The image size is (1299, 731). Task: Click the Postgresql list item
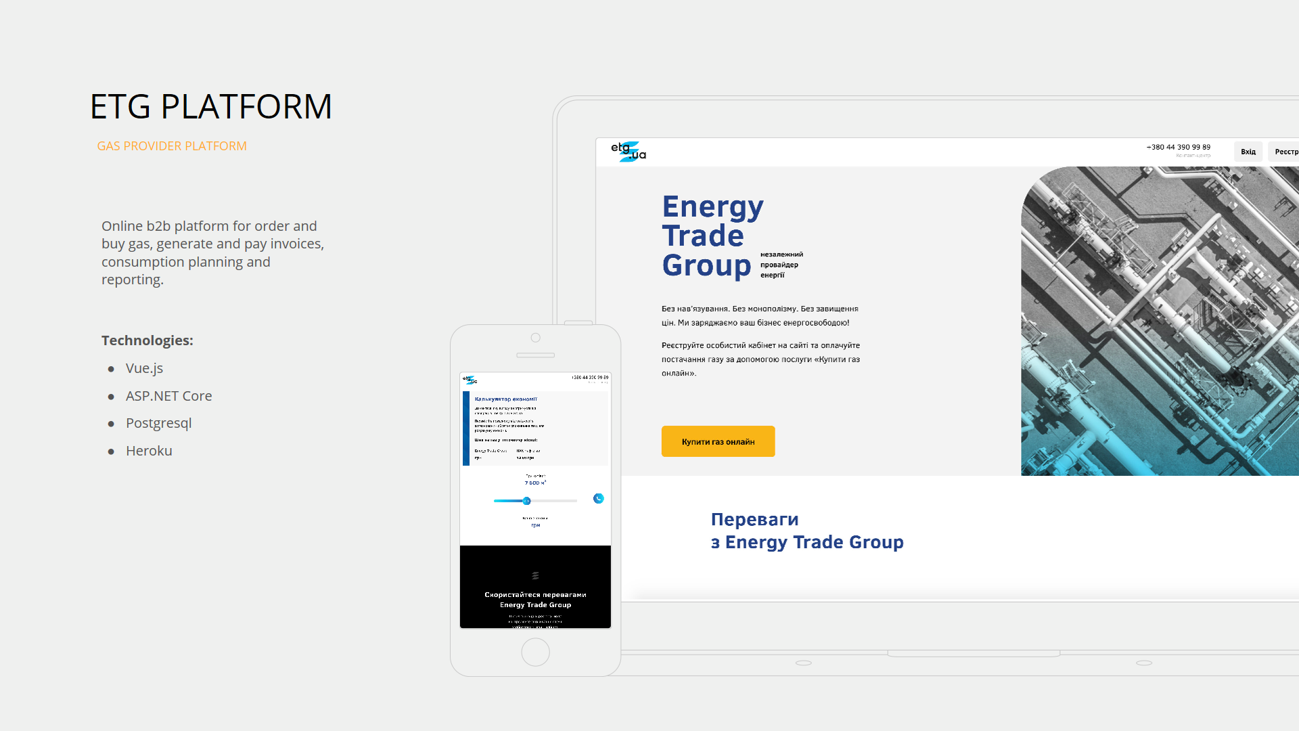click(x=158, y=423)
